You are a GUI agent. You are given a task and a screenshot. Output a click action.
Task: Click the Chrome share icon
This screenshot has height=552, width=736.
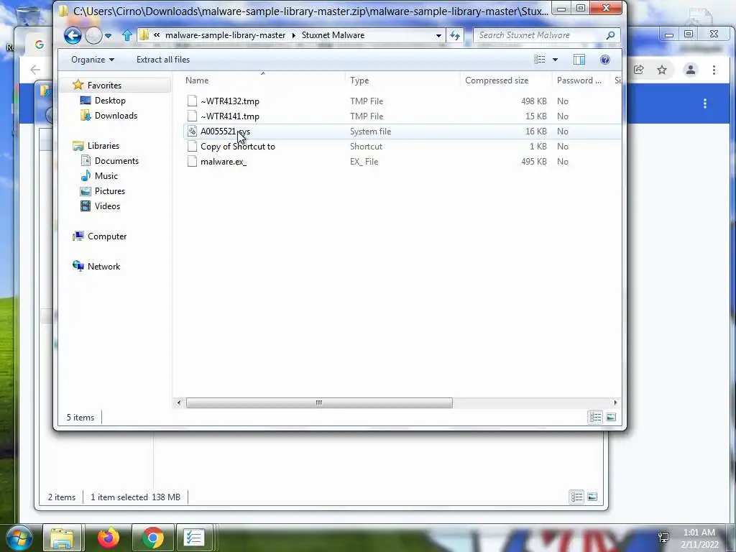coord(638,70)
